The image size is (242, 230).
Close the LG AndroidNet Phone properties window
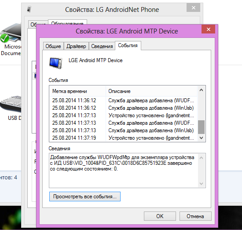pyautogui.click(x=194, y=7)
